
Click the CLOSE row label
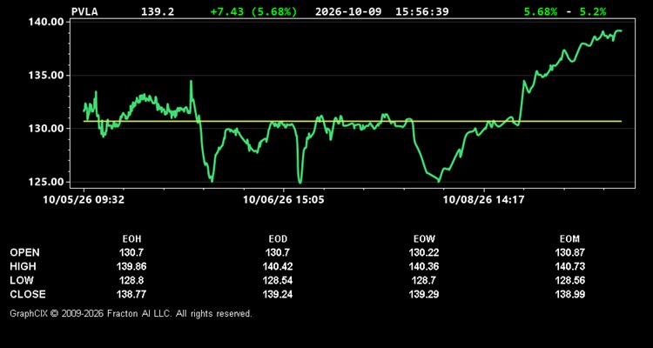click(x=28, y=294)
